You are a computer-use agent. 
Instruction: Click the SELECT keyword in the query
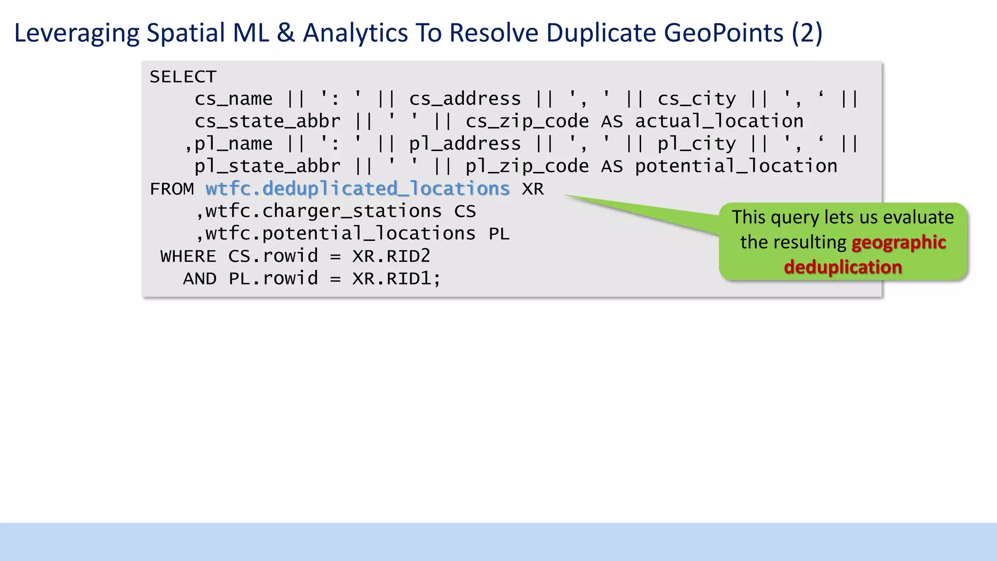183,77
